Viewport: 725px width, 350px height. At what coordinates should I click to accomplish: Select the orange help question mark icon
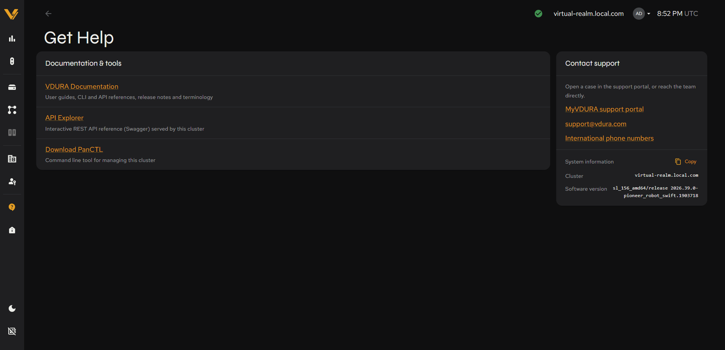click(x=12, y=207)
